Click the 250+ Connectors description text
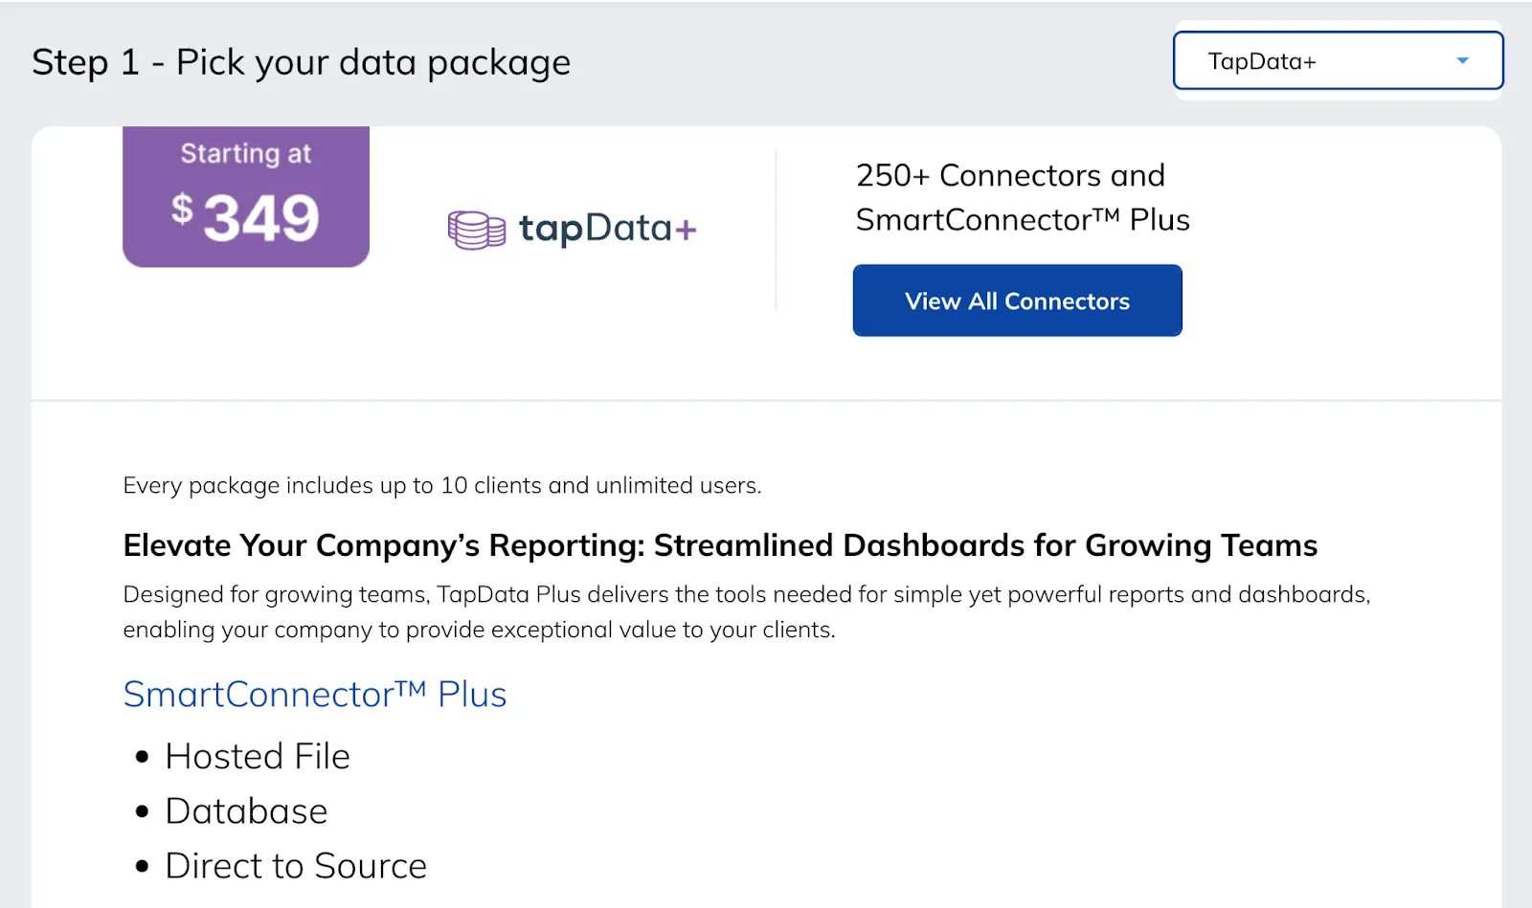Screen dimensions: 1532x908 1022,197
